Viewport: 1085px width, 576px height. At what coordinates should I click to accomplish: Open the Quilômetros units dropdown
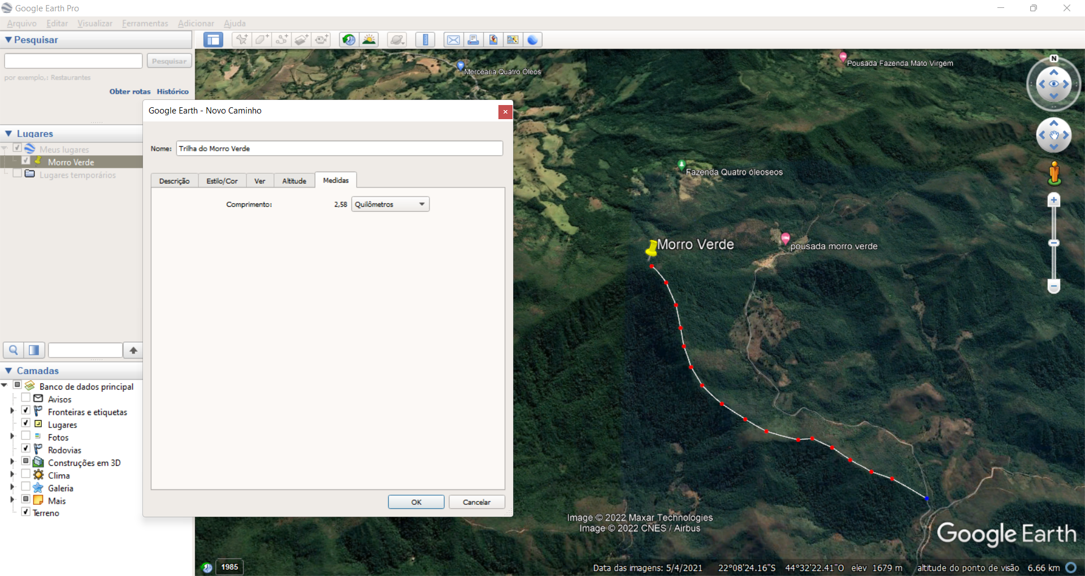click(390, 204)
